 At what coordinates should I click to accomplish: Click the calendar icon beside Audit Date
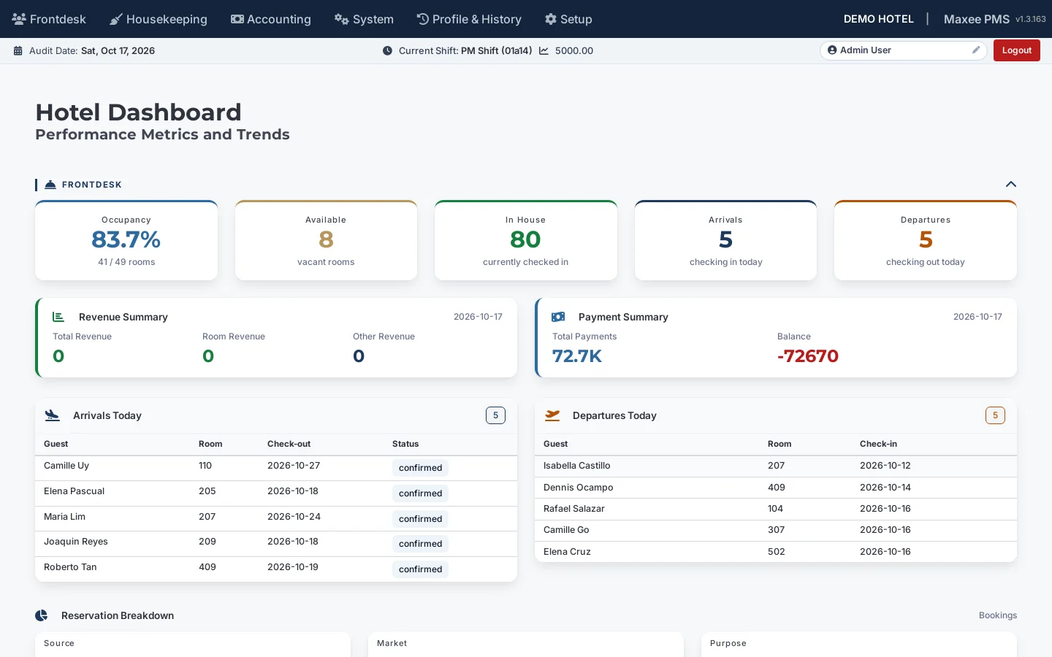pyautogui.click(x=18, y=51)
